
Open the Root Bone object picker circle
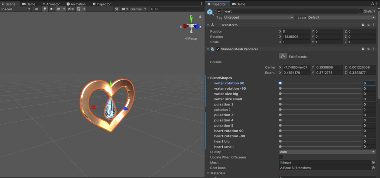tap(373, 168)
